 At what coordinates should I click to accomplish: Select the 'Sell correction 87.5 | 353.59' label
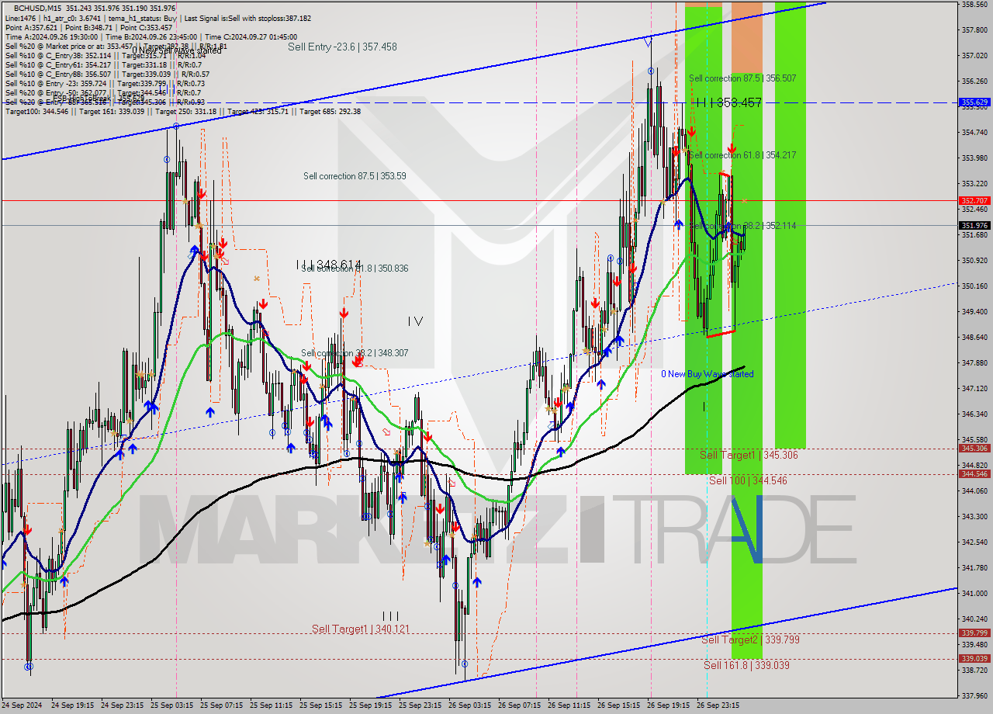click(x=355, y=176)
